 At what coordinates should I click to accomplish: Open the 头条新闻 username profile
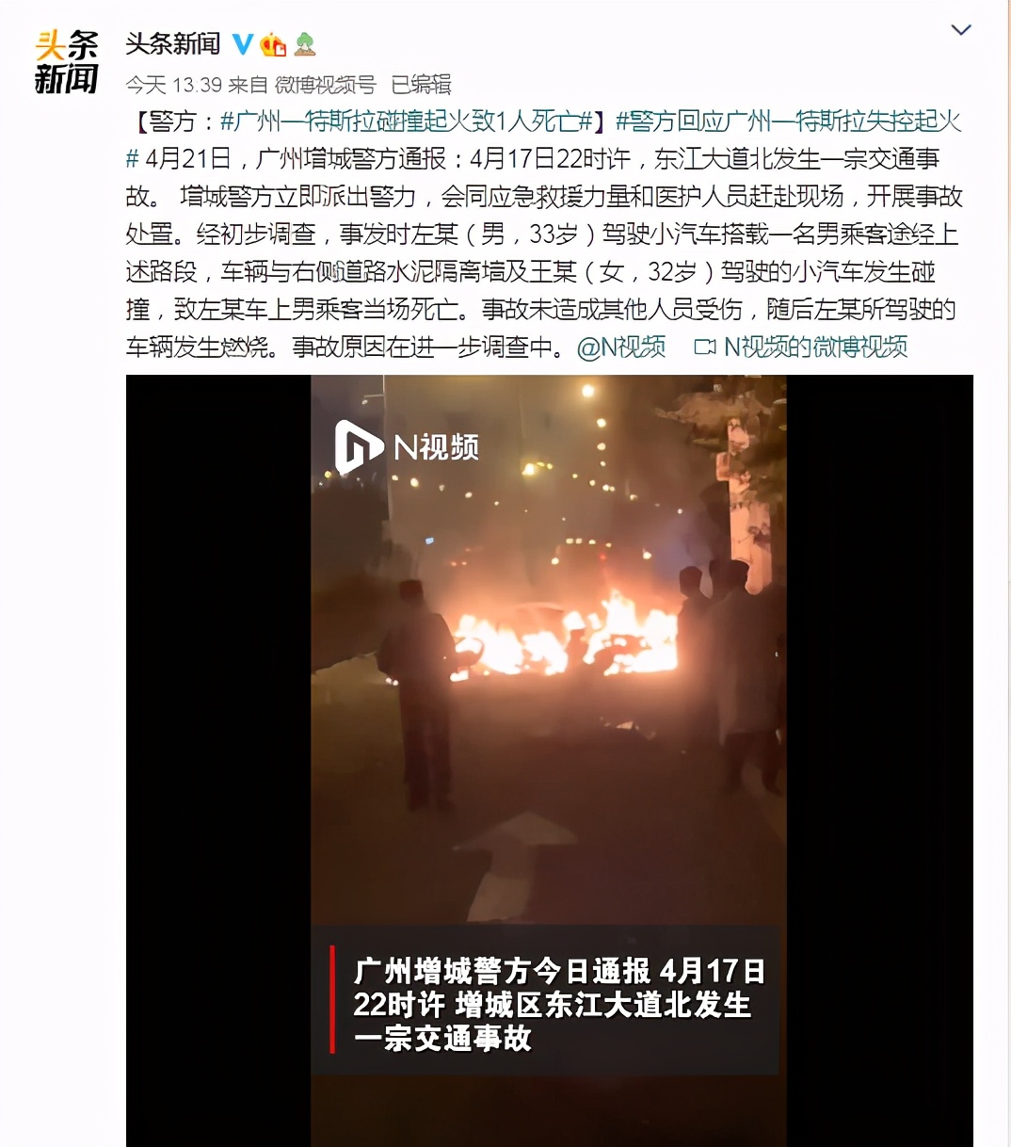173,43
